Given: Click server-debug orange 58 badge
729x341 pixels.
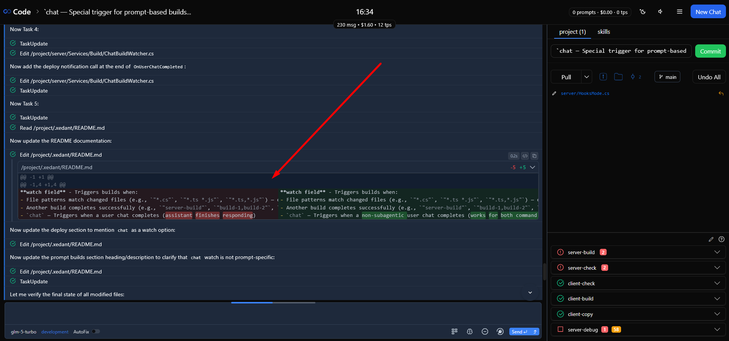Looking at the screenshot, I should [616, 329].
